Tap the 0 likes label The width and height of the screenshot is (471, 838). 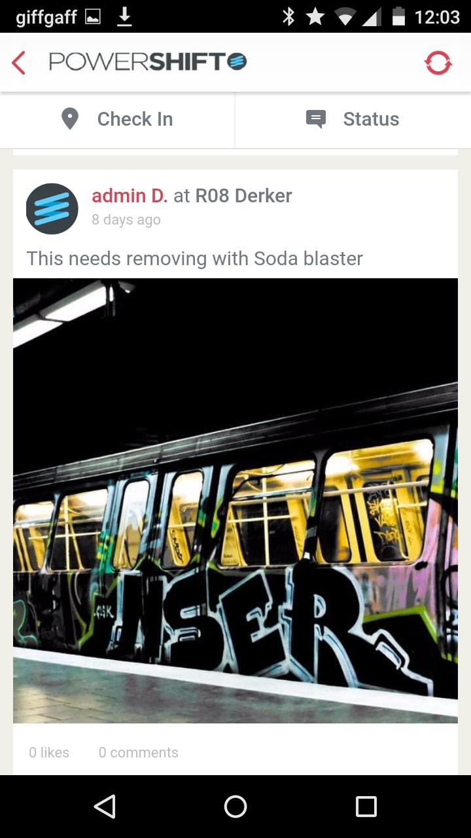pos(49,753)
